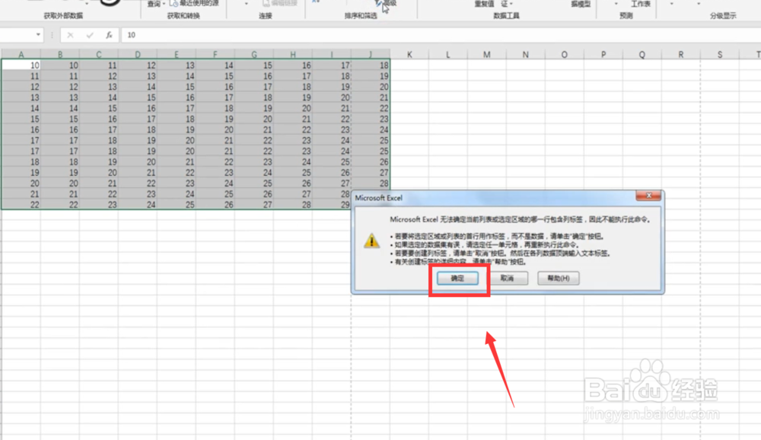Screen dimensions: 761x440
Task: Click cell in column J containing 24
Action: [371, 129]
